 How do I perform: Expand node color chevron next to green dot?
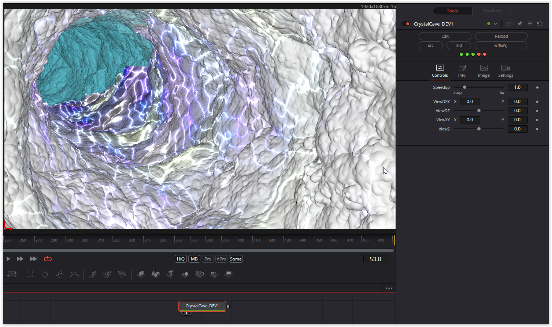click(x=495, y=24)
